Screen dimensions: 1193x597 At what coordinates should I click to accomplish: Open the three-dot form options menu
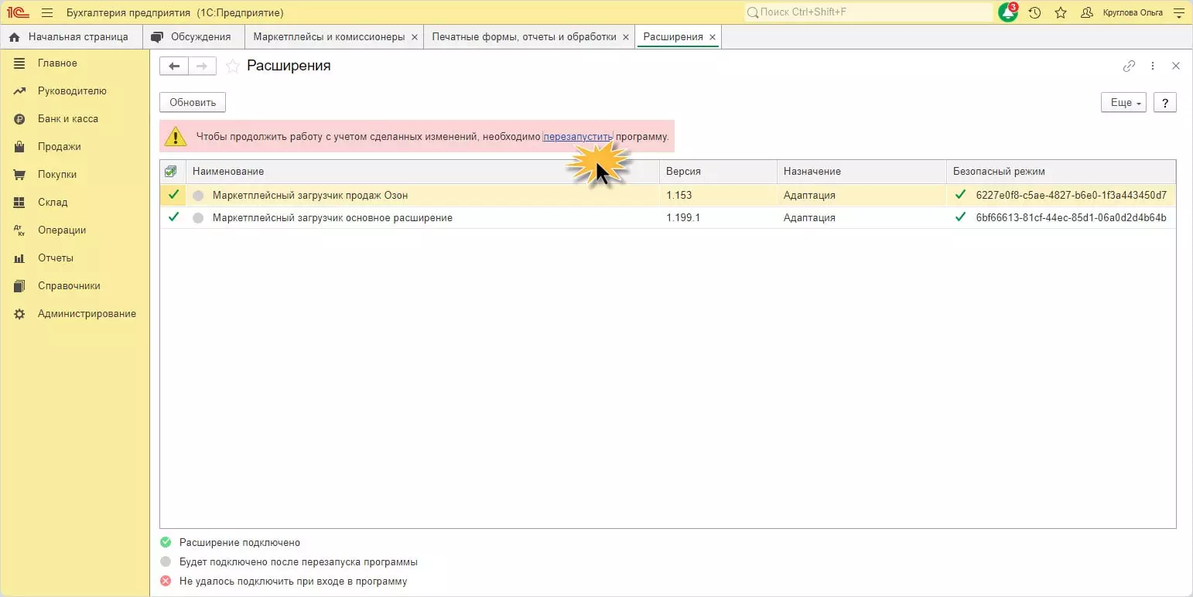tap(1153, 67)
